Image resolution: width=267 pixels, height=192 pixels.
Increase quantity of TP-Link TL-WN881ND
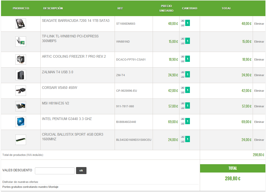[182, 38]
